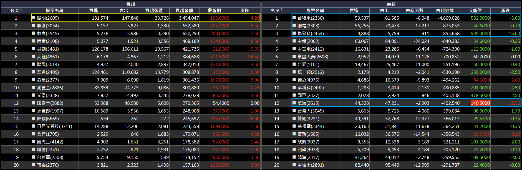Click 收盤價 header in the 賣超 table
The width and height of the screenshot is (522, 170).
[475, 11]
